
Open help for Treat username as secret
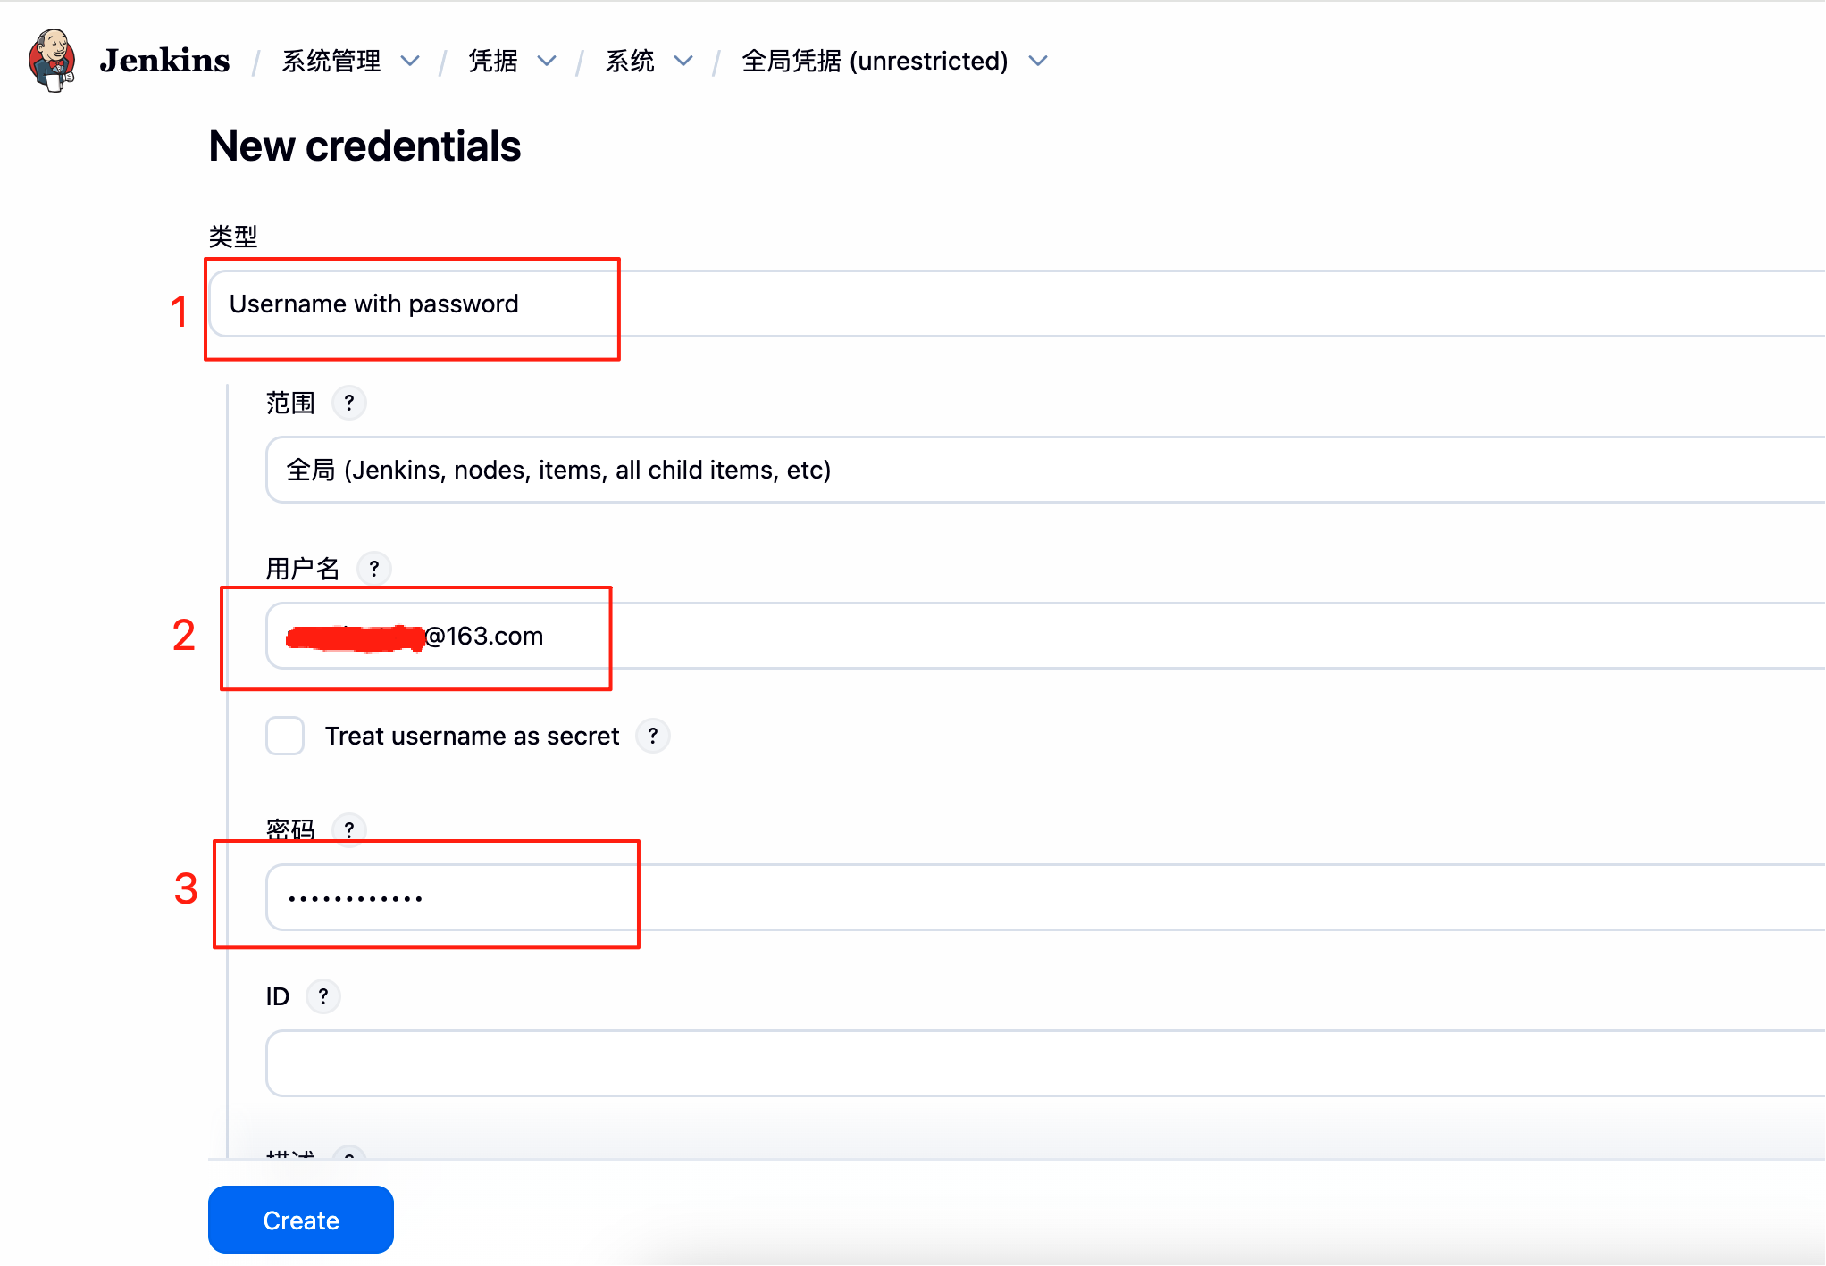click(653, 737)
